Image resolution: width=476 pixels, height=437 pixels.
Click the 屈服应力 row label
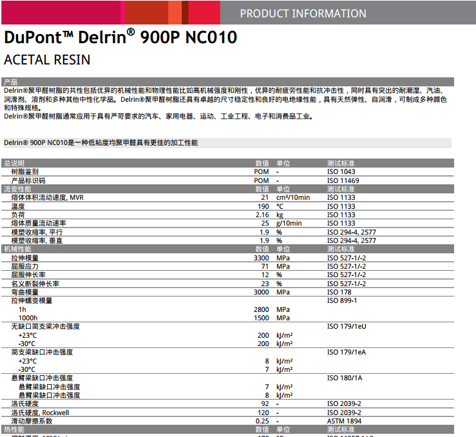pyautogui.click(x=25, y=266)
